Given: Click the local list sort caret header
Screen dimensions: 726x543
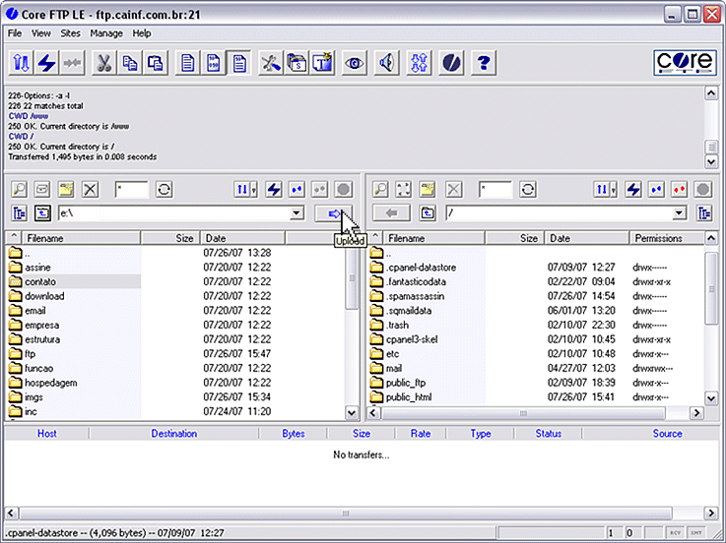Looking at the screenshot, I should tap(14, 238).
